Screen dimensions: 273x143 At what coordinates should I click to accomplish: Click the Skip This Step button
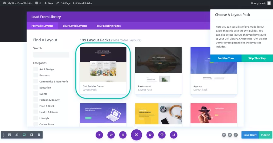click(257, 58)
